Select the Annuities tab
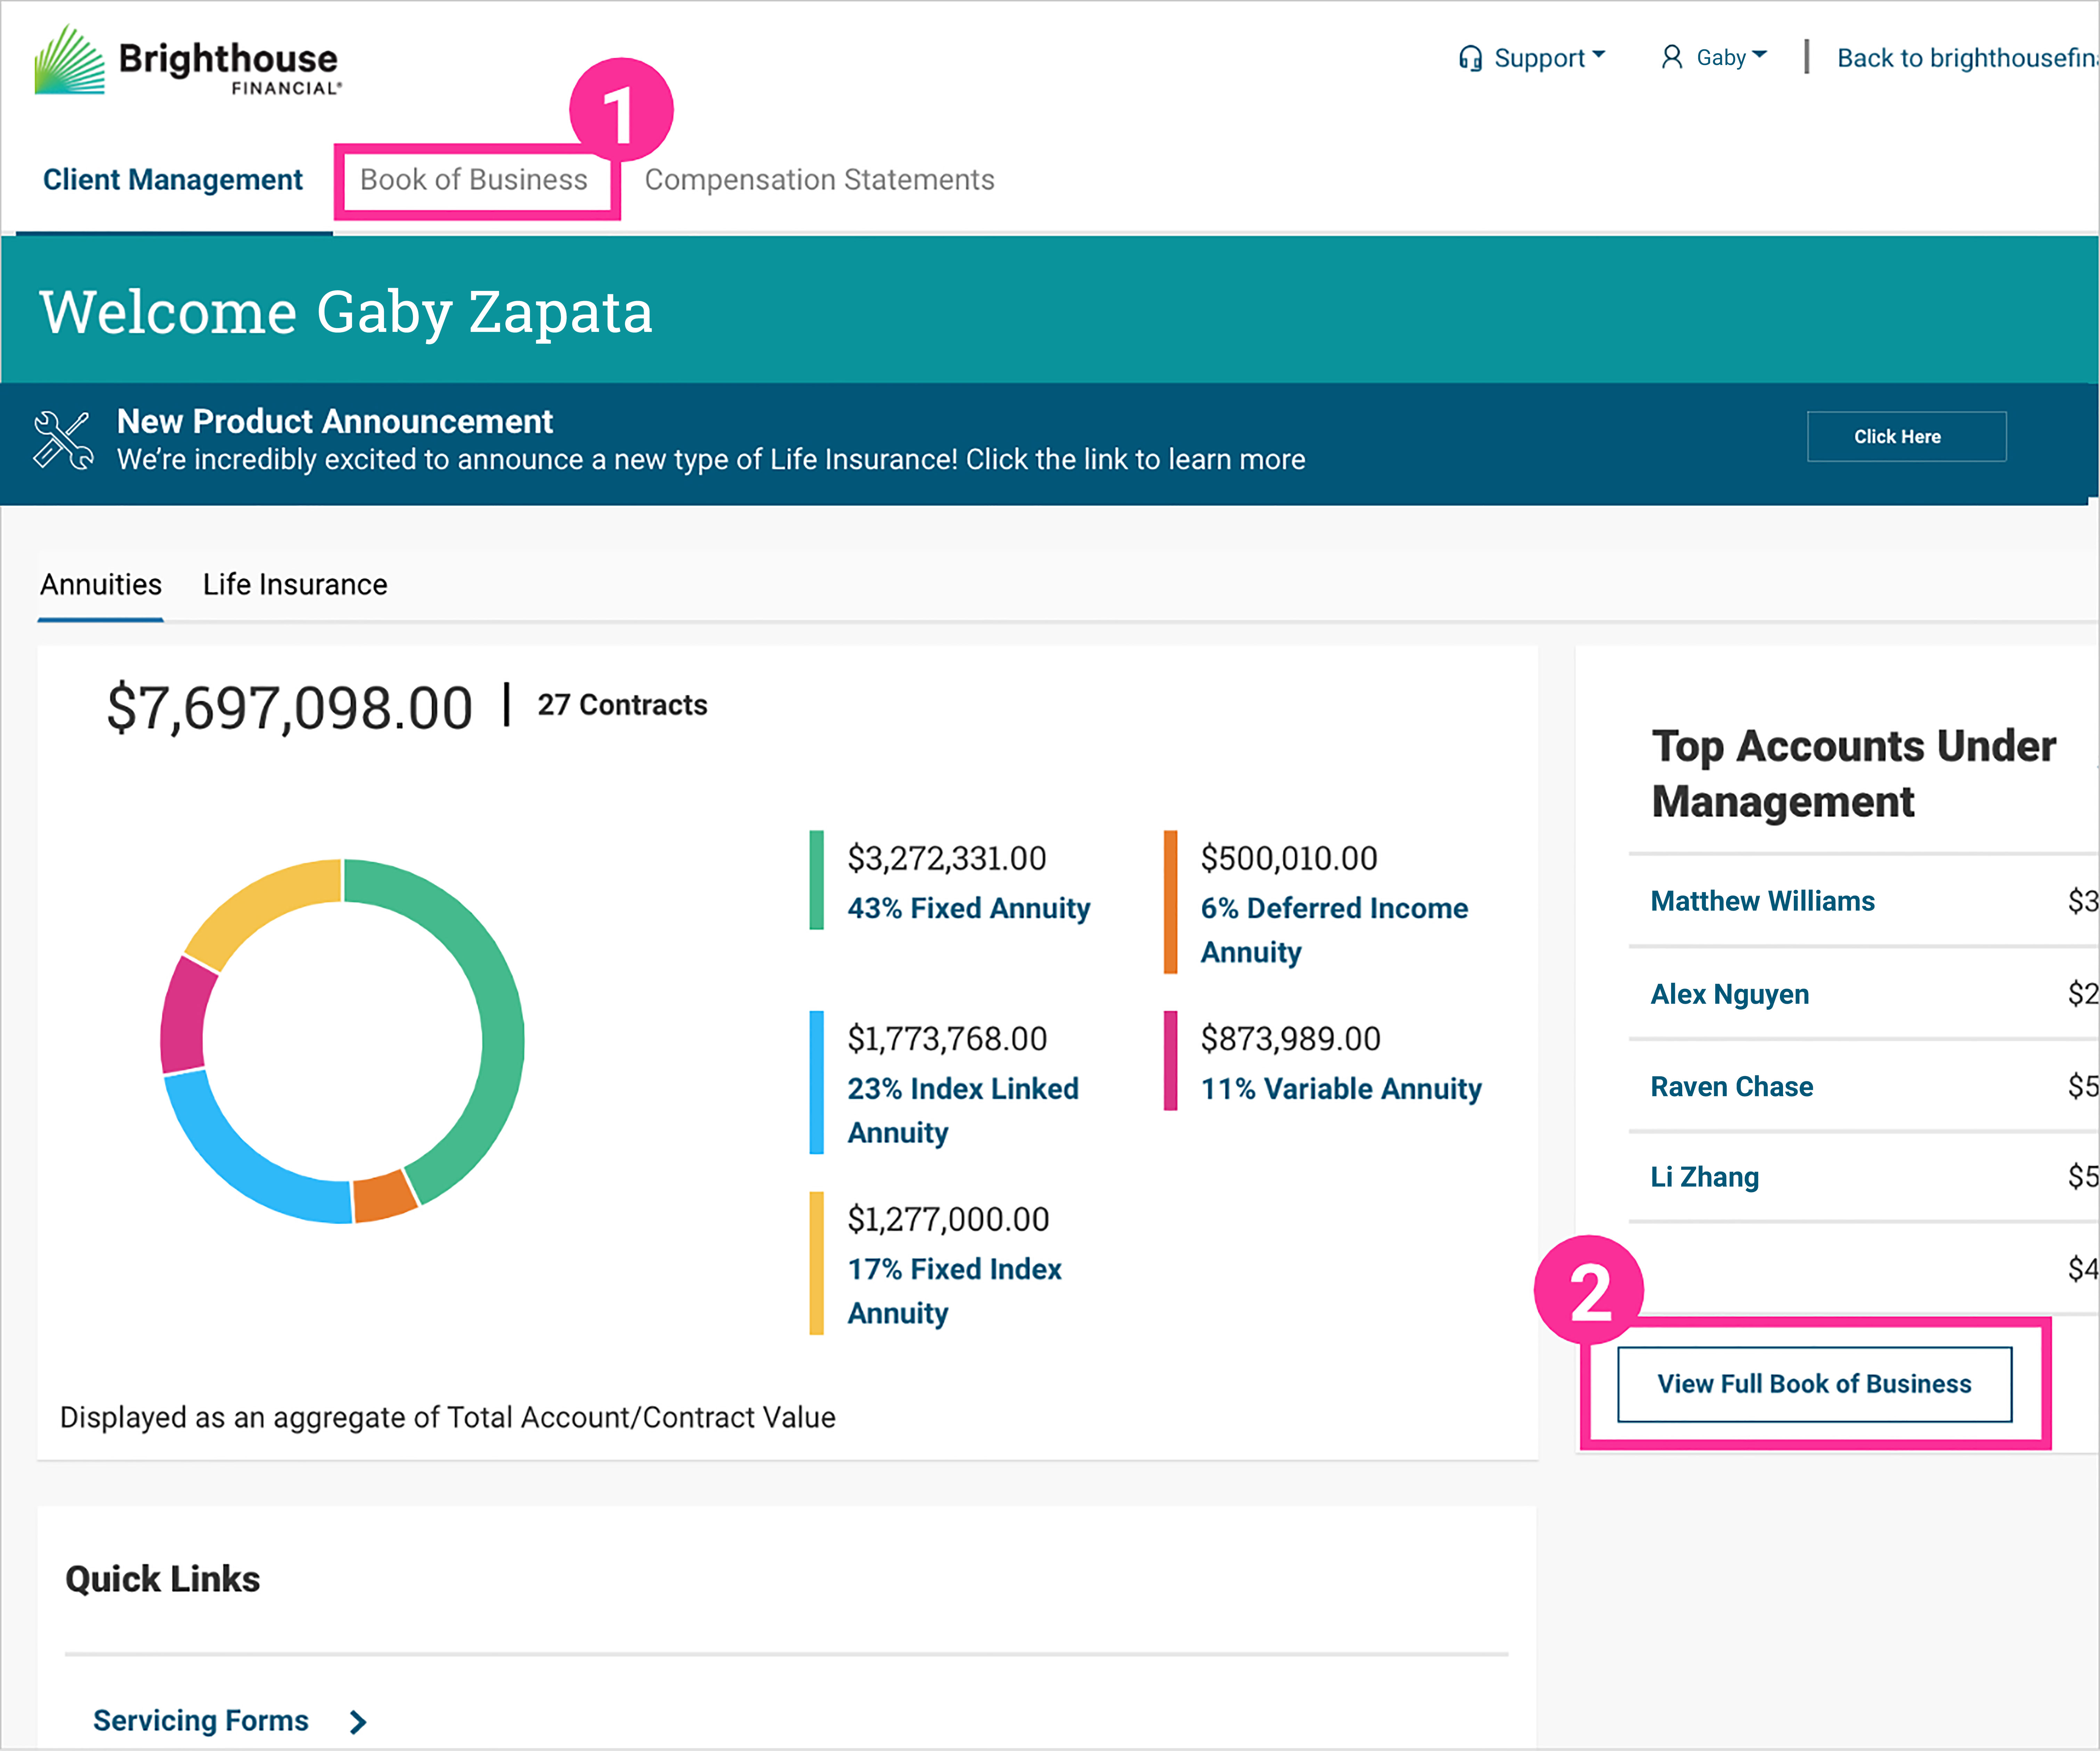Viewport: 2100px width, 1751px height. [x=101, y=584]
